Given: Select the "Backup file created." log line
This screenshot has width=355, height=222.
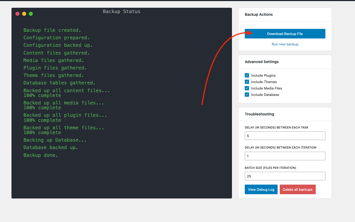Looking at the screenshot, I should tap(52, 30).
